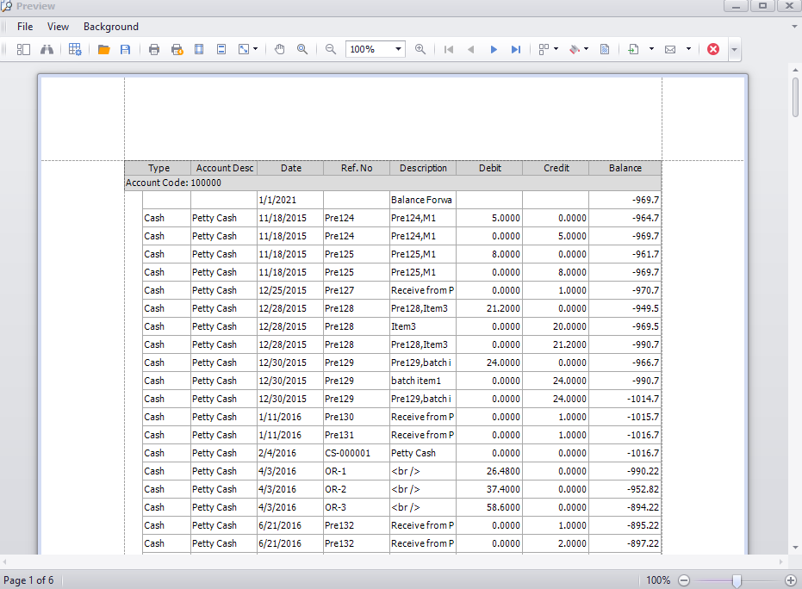
Task: Click the vertical scrollbar down arrow
Action: pos(795,548)
